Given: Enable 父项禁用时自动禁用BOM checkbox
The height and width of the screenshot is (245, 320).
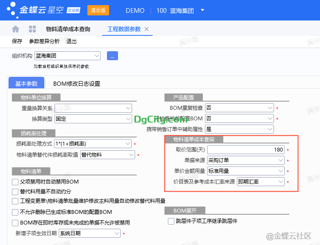Looking at the screenshot, I should click(16, 181).
